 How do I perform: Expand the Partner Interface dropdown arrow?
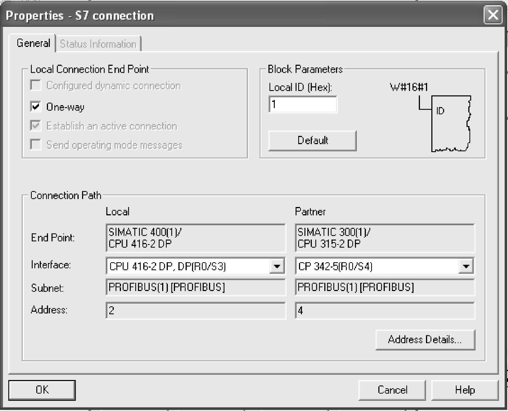point(466,266)
